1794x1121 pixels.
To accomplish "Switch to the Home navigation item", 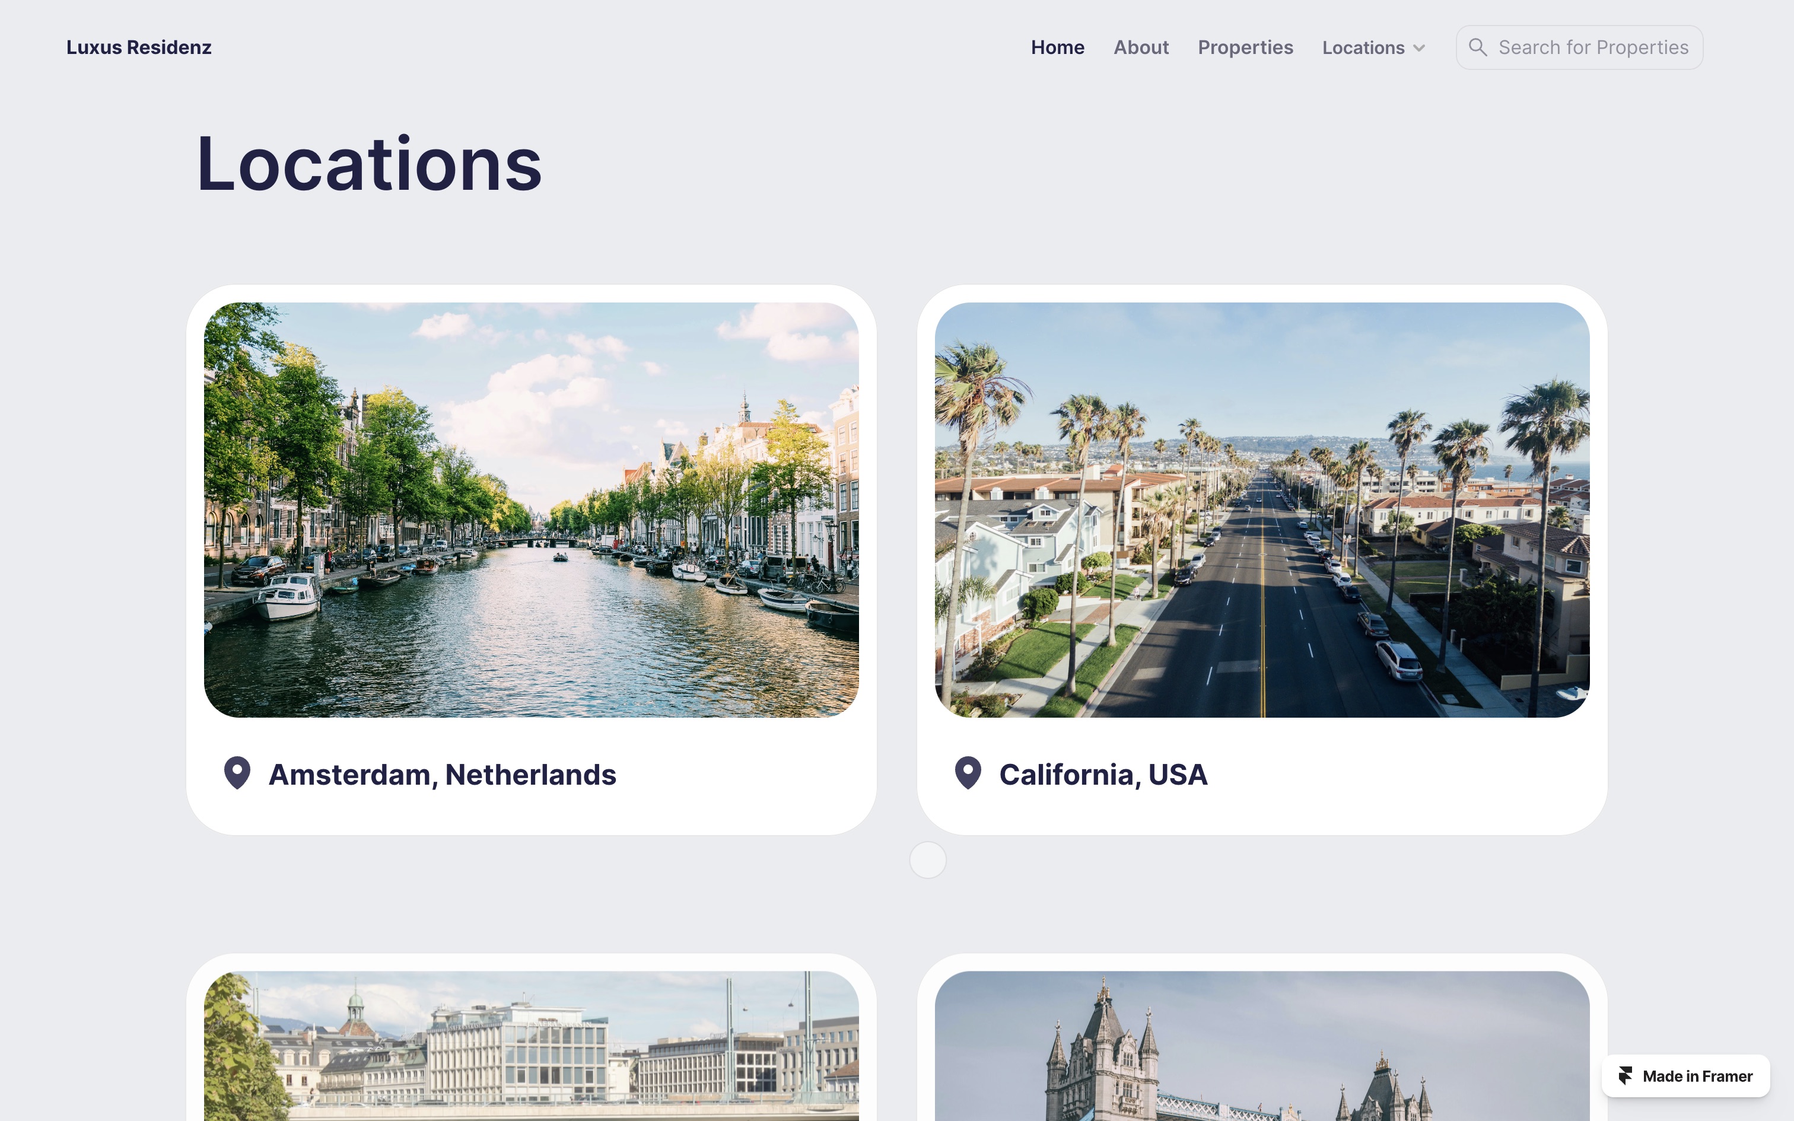I will pos(1057,47).
